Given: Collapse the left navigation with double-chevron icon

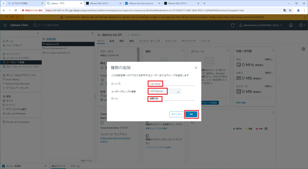Looking at the screenshot, I should pyautogui.click(x=38, y=33).
